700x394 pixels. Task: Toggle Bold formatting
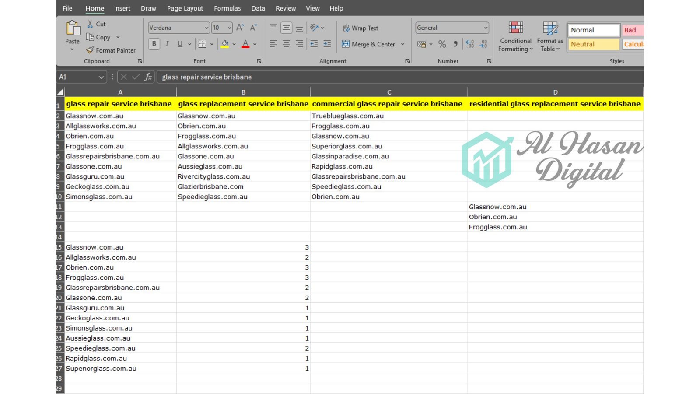pyautogui.click(x=154, y=44)
